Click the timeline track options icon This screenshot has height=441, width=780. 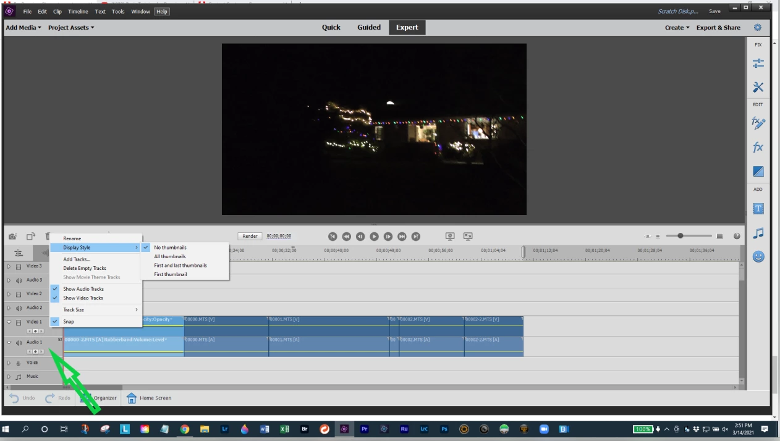pos(19,253)
